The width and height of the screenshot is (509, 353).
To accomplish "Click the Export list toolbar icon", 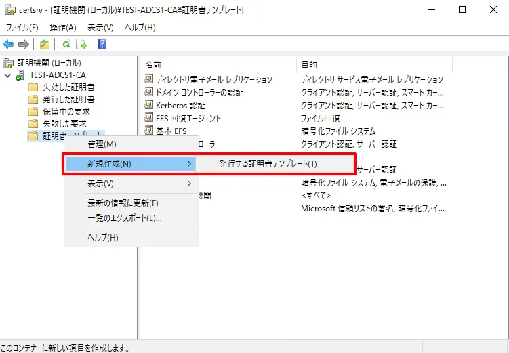I will point(81,44).
